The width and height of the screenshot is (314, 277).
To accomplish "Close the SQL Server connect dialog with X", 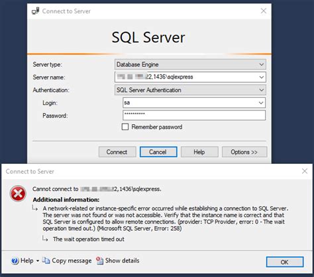I will click(x=264, y=11).
